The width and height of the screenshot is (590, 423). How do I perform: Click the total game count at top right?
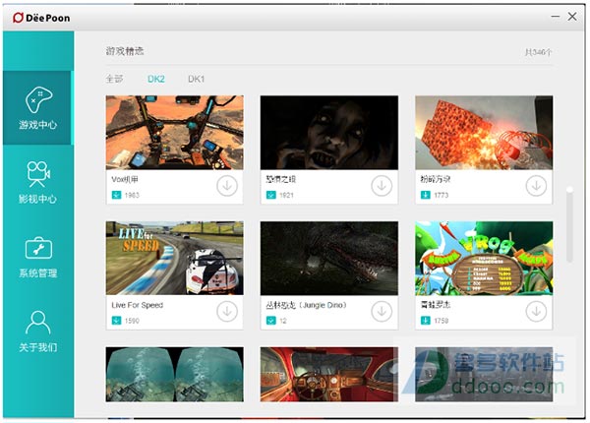(538, 52)
